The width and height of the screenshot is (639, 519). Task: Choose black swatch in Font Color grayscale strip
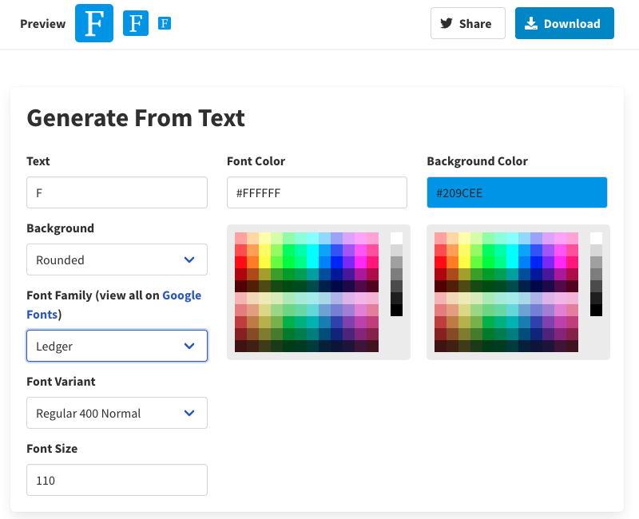point(396,310)
